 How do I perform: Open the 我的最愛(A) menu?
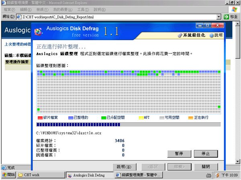click(63, 10)
